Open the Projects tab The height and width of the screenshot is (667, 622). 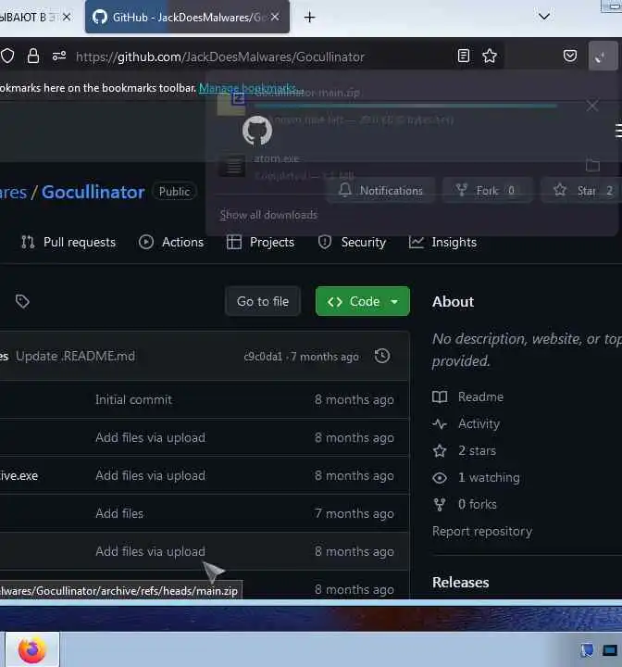click(260, 242)
